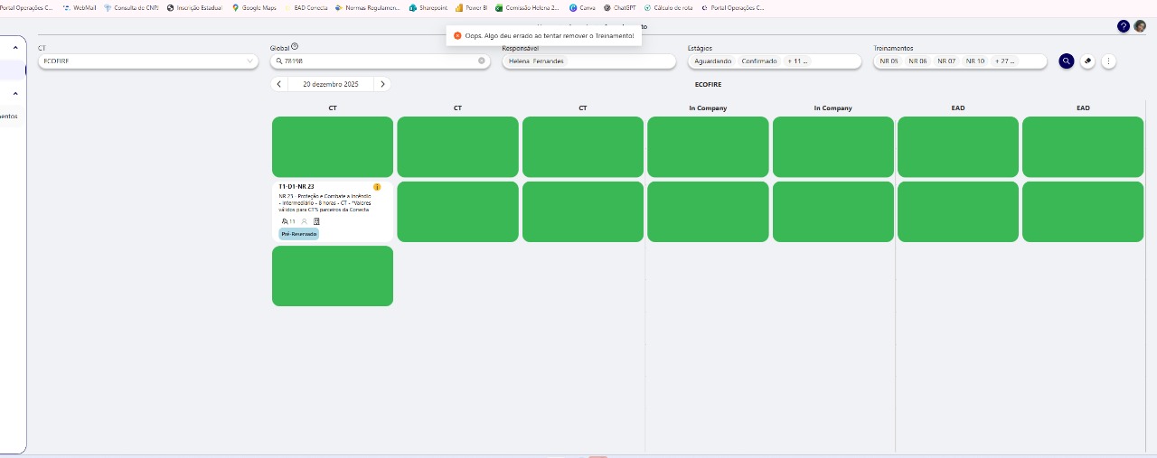Expand the Treinamentos filter at '+ 27 ...'

point(1005,61)
